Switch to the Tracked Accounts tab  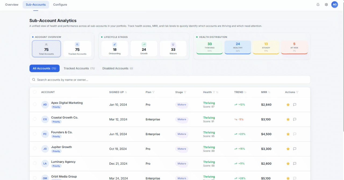pyautogui.click(x=79, y=69)
